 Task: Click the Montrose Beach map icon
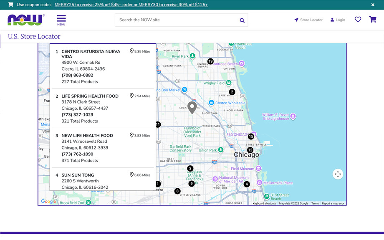coord(242,64)
